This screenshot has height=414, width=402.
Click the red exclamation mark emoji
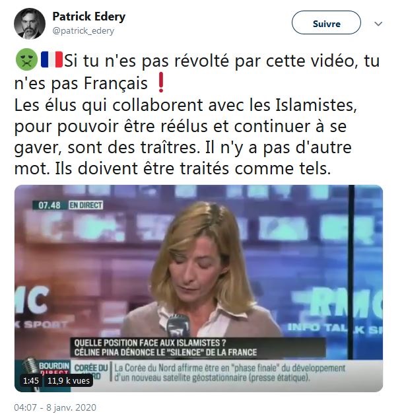pos(161,83)
